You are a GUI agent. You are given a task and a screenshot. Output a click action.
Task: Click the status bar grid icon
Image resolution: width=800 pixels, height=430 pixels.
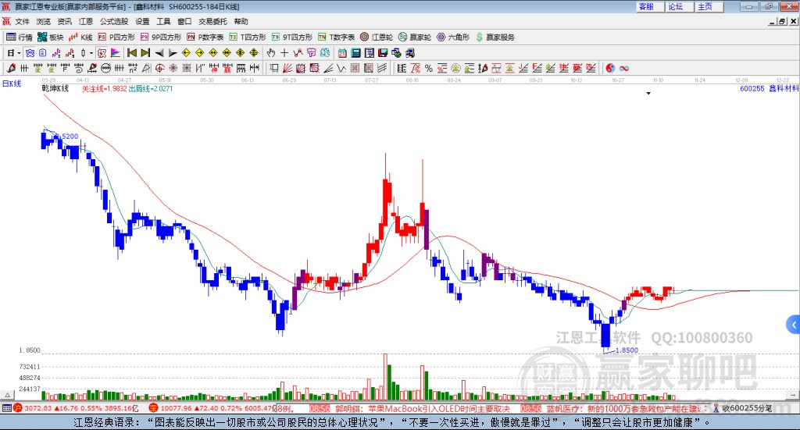pyautogui.click(x=6, y=408)
